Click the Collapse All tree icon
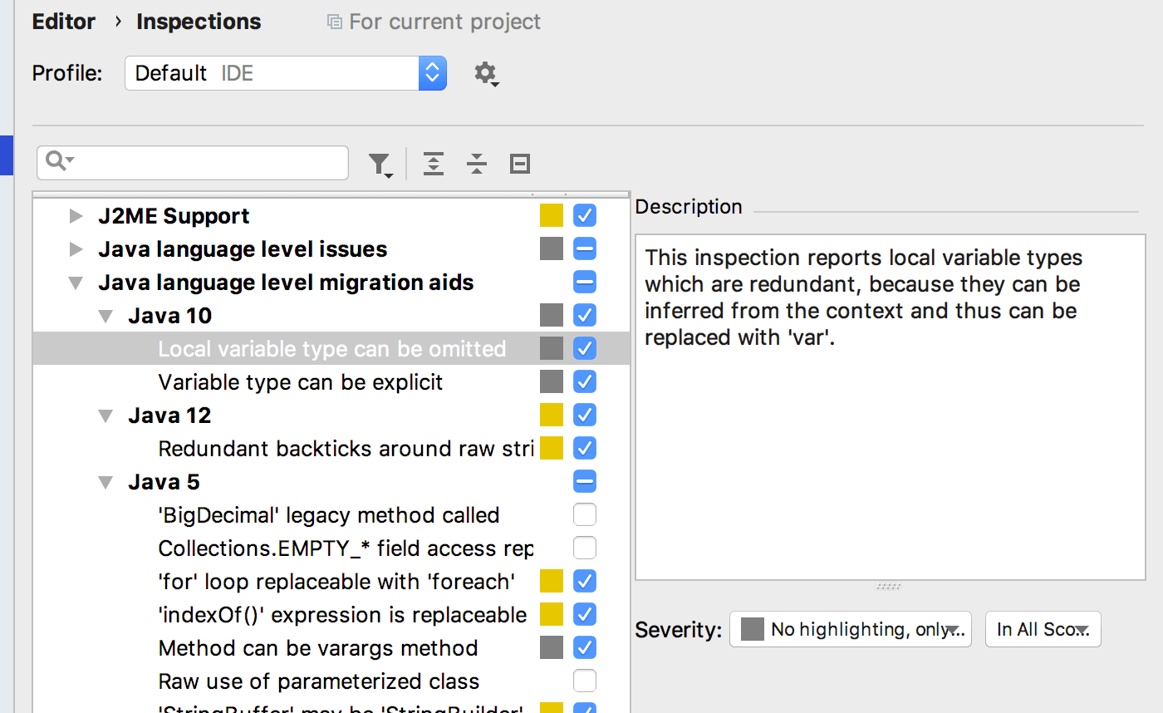This screenshot has height=713, width=1163. pos(476,164)
